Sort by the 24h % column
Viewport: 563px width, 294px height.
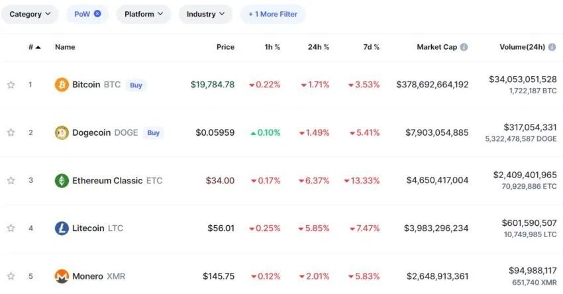pos(318,47)
